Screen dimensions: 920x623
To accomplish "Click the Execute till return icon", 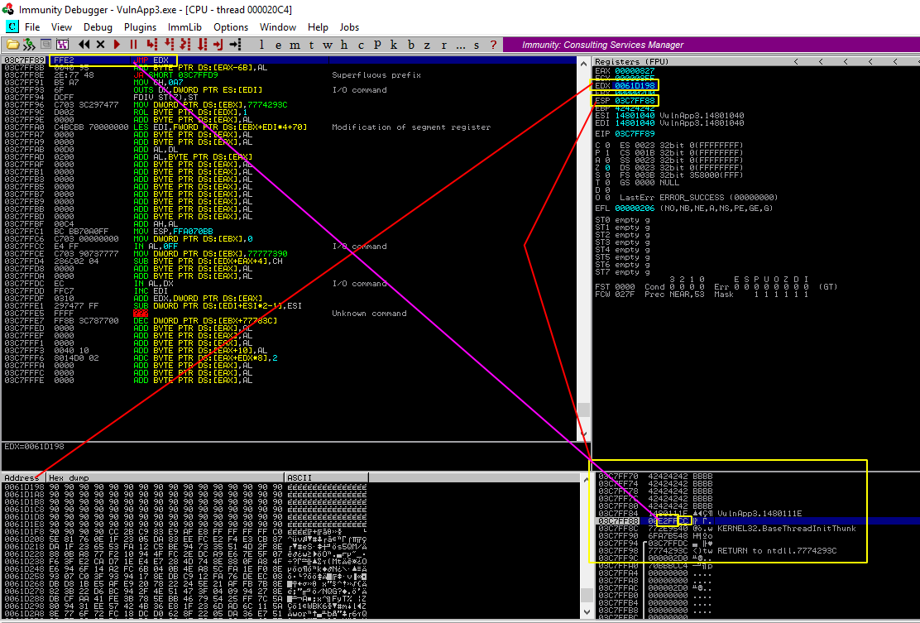I will [x=218, y=45].
